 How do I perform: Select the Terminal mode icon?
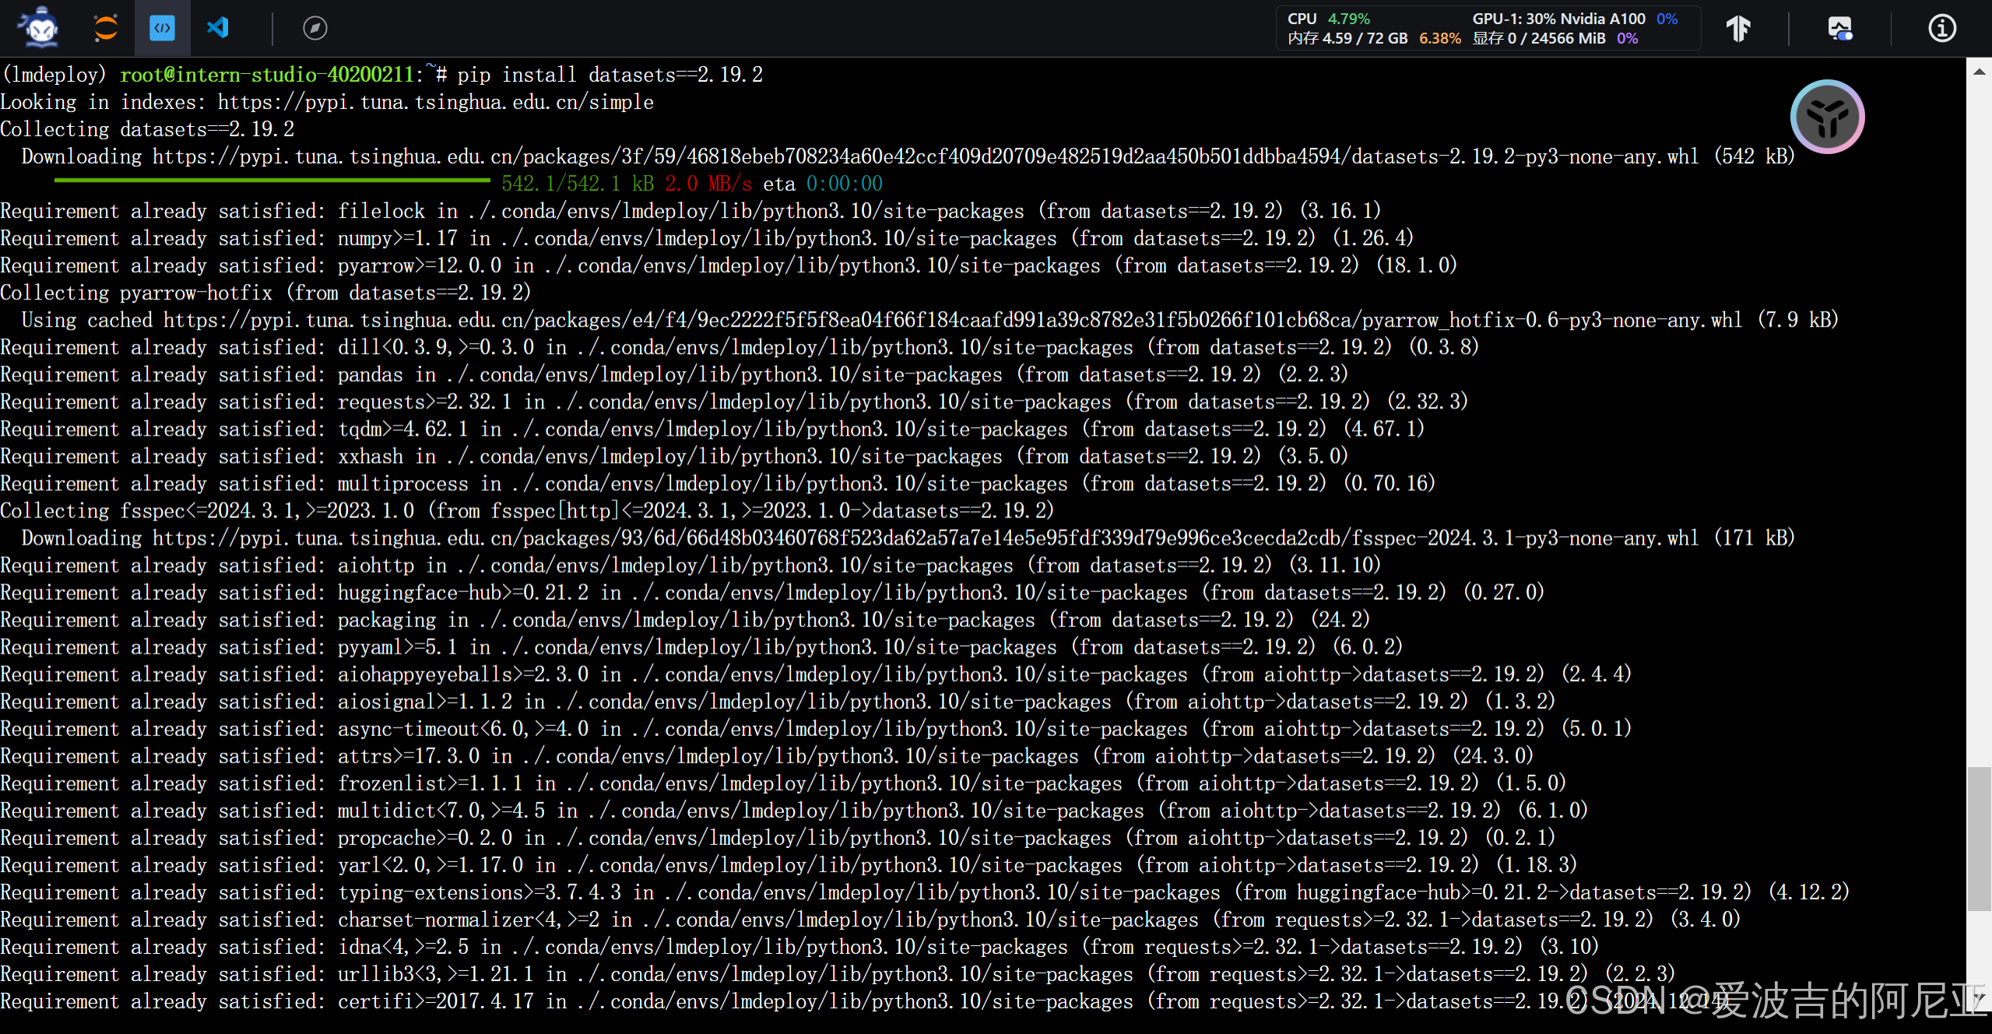[162, 28]
